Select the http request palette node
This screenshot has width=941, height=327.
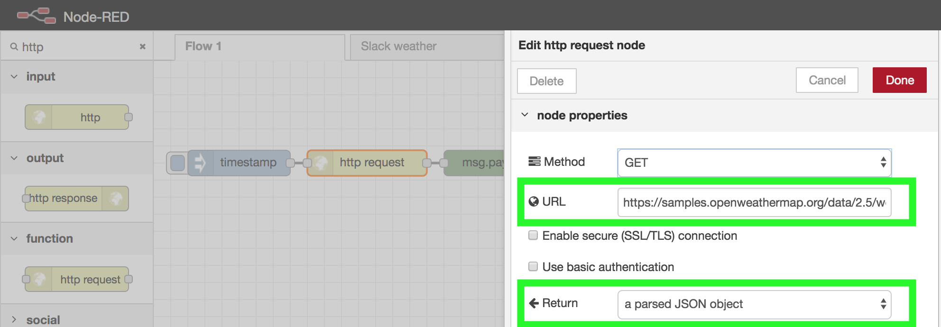point(77,280)
